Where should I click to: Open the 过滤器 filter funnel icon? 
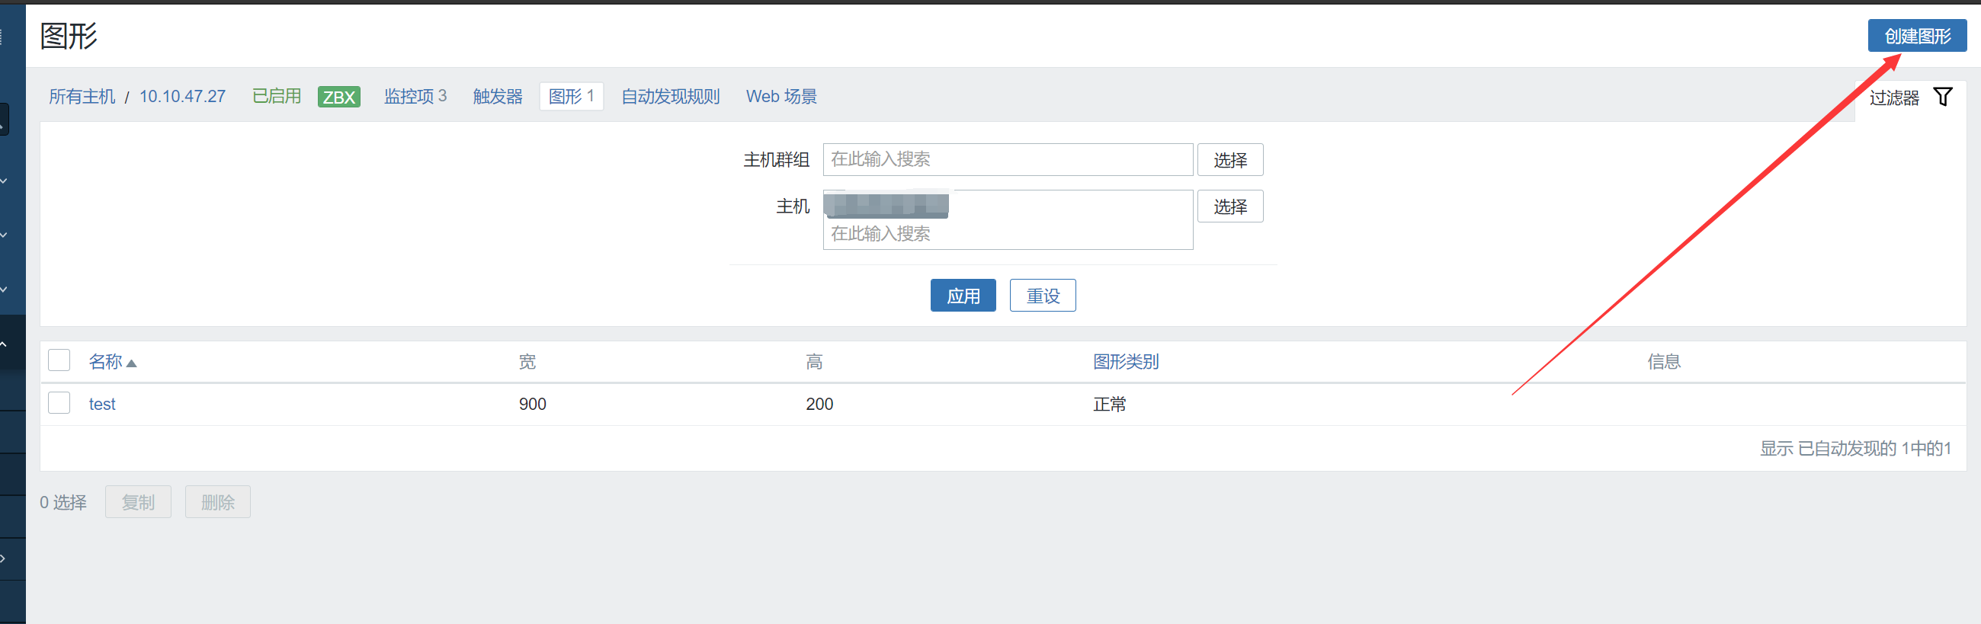point(1943,97)
